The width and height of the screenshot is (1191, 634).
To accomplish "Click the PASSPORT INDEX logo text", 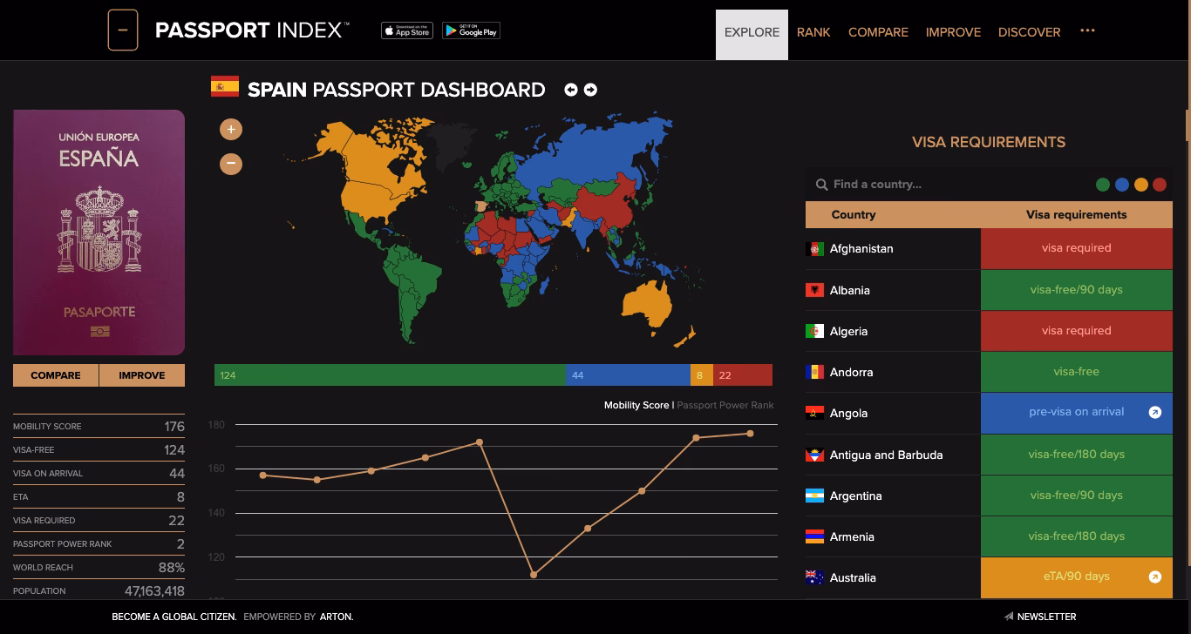I will [x=252, y=30].
